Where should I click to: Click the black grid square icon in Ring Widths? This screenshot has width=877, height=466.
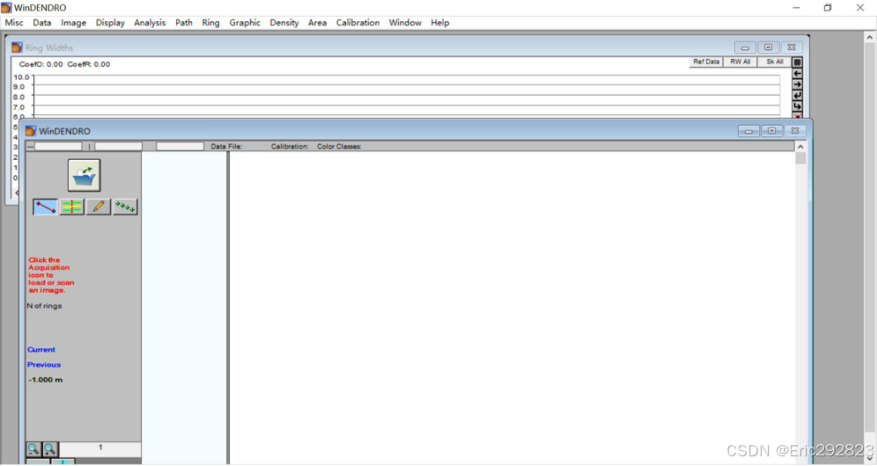(797, 62)
